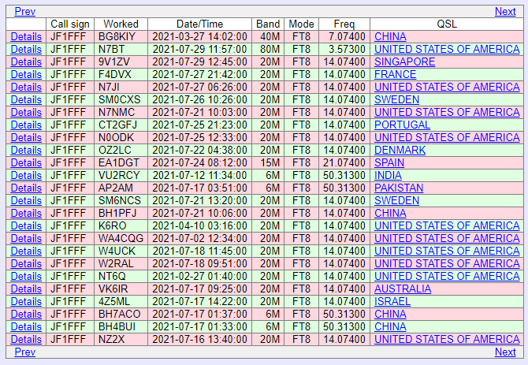Click the CHINA QSL link for BH4BUI
Screen dimensions: 528x365
[x=390, y=327]
